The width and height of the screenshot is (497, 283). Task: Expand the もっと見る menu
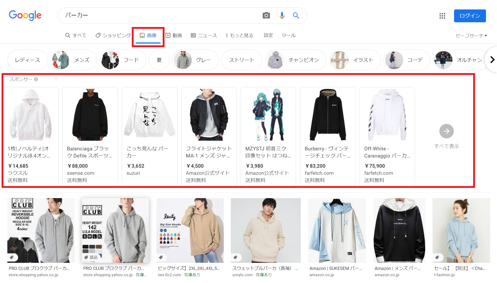[239, 35]
